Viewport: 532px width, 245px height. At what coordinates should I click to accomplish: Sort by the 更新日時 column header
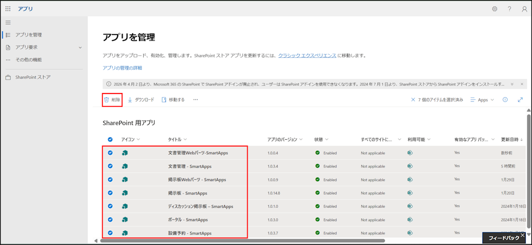click(x=512, y=139)
